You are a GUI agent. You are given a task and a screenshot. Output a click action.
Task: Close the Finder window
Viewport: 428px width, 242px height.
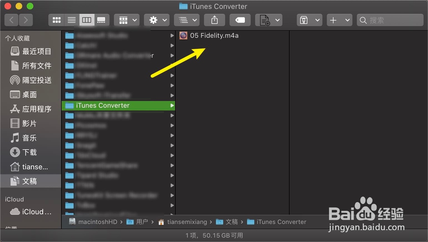8,6
